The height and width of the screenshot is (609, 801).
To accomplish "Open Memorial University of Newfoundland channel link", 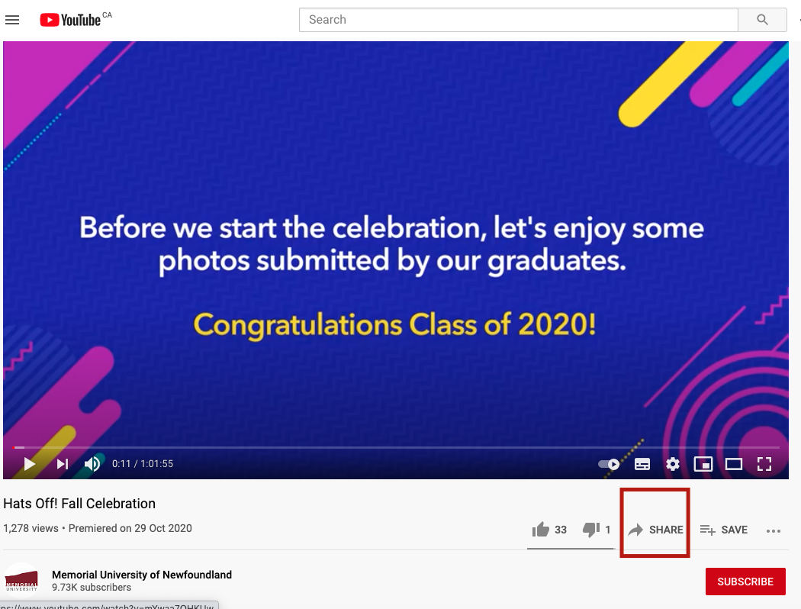I will (142, 575).
